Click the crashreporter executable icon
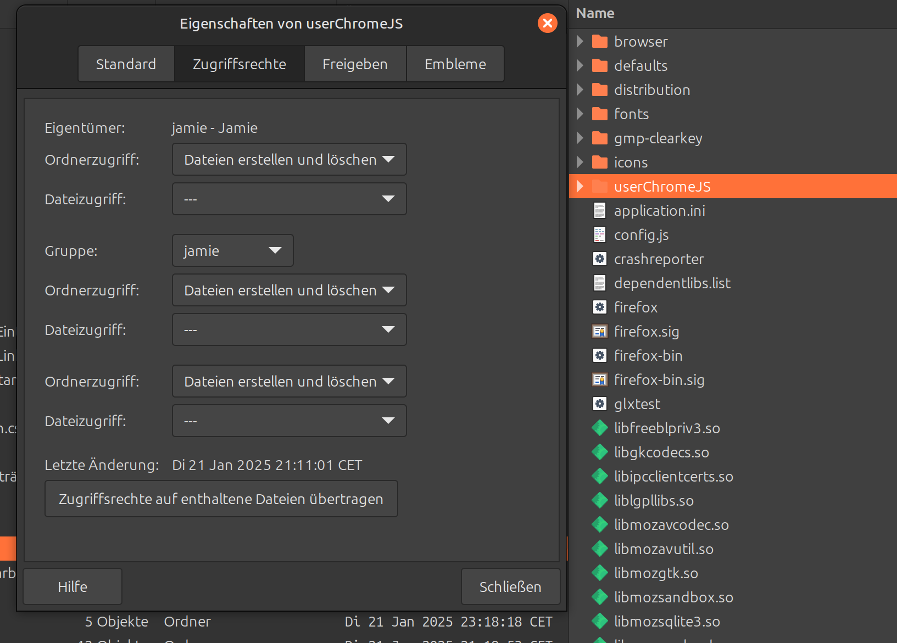 [x=599, y=259]
